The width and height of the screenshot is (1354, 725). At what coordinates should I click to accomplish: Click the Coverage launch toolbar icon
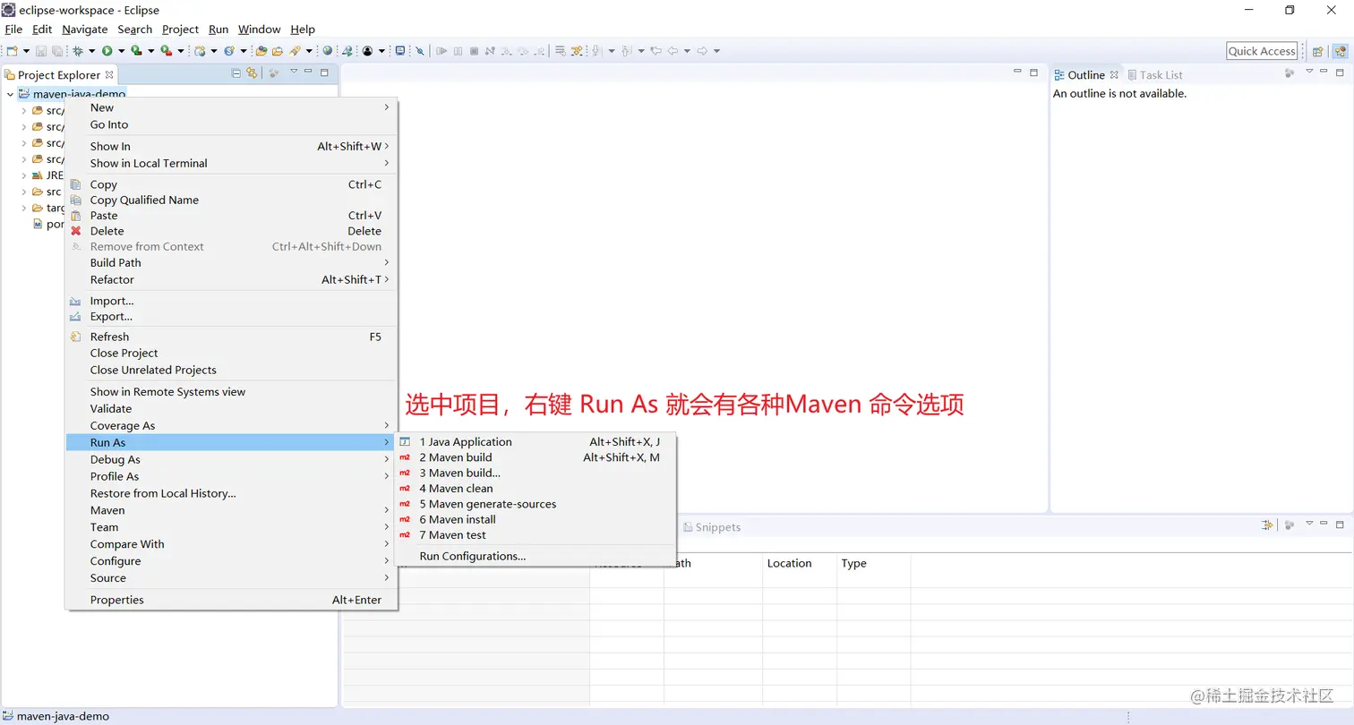pos(137,51)
